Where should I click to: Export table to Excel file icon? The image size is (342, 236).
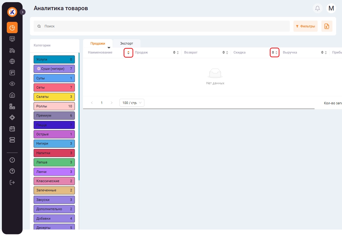[x=327, y=26]
